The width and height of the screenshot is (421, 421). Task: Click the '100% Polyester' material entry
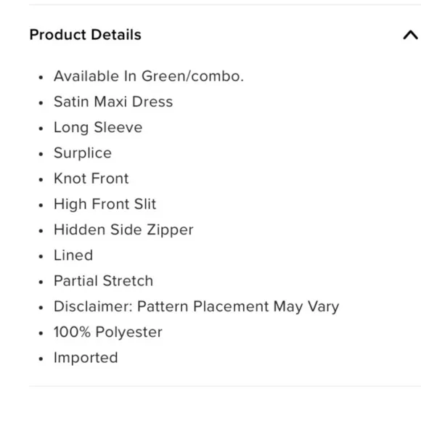tap(108, 332)
